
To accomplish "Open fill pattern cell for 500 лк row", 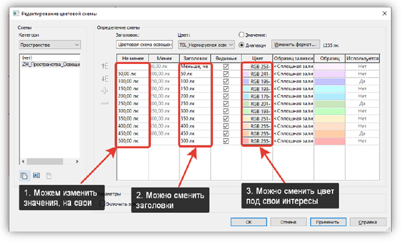I will point(293,141).
